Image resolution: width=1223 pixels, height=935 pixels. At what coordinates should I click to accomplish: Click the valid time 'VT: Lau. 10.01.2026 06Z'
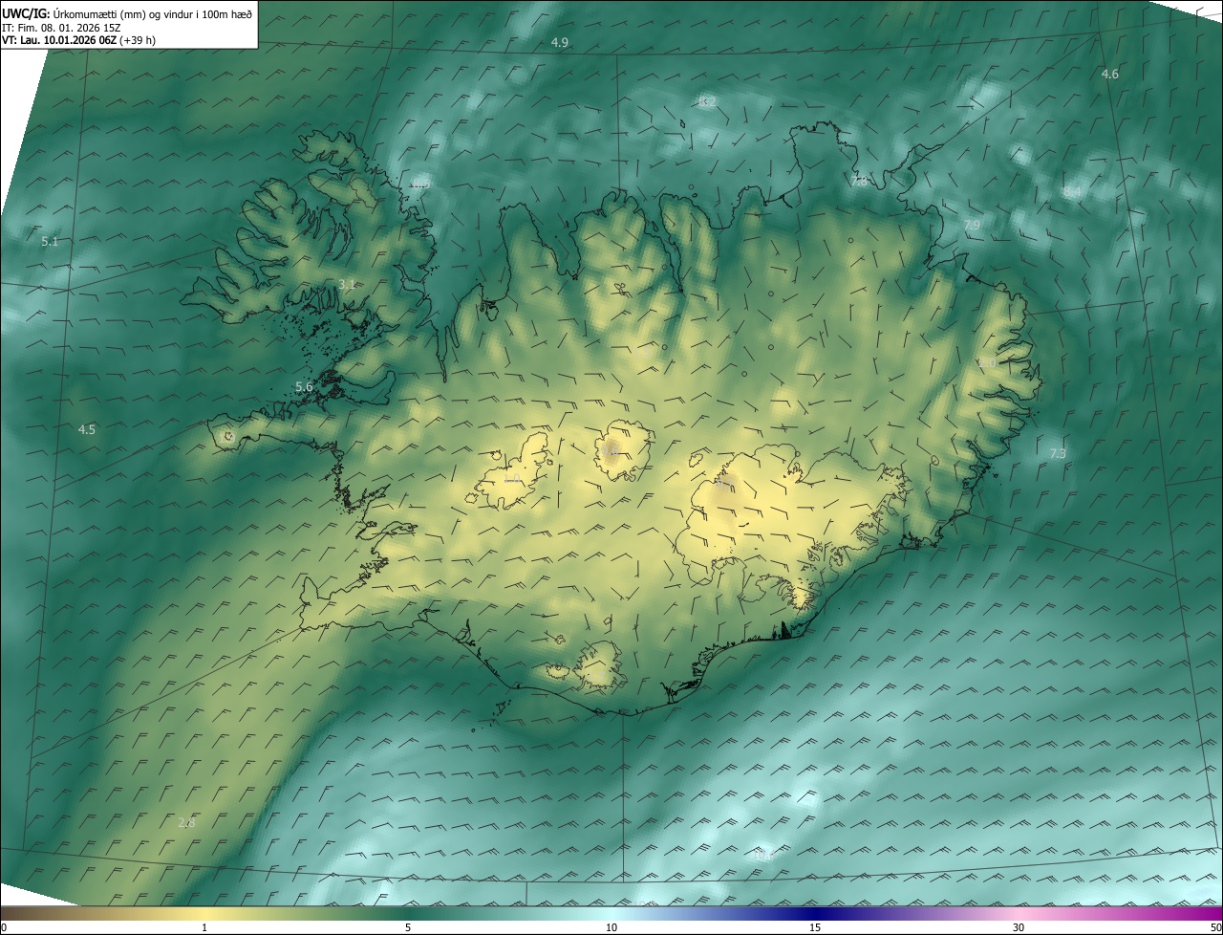[x=57, y=39]
